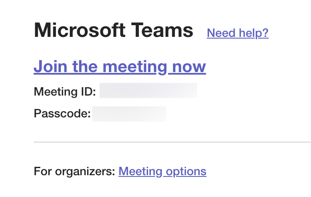Click the Microsoft Teams heading

(x=113, y=31)
